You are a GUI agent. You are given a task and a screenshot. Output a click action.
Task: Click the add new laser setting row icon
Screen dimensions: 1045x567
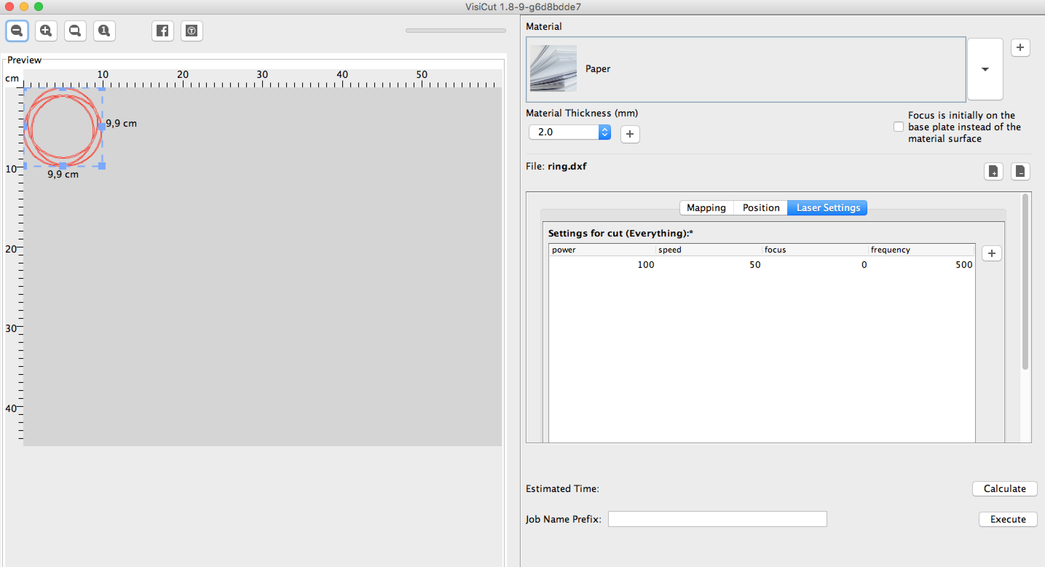click(992, 253)
